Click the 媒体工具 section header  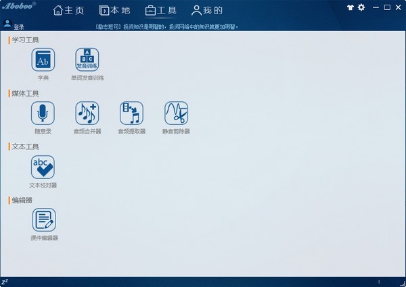tap(26, 93)
